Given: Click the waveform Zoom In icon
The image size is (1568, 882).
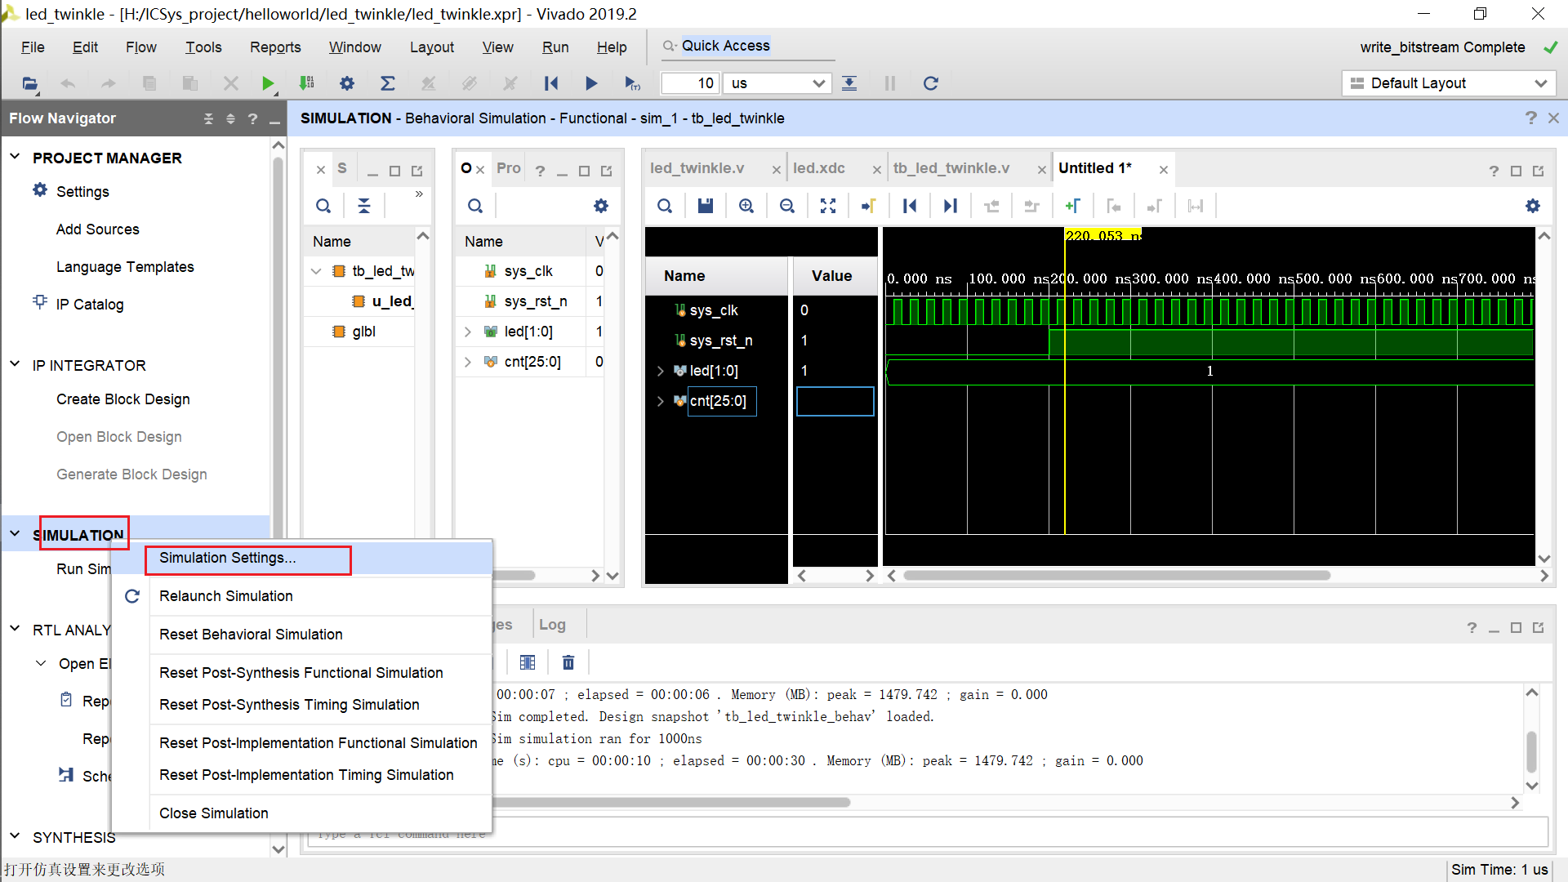Looking at the screenshot, I should tap(746, 206).
